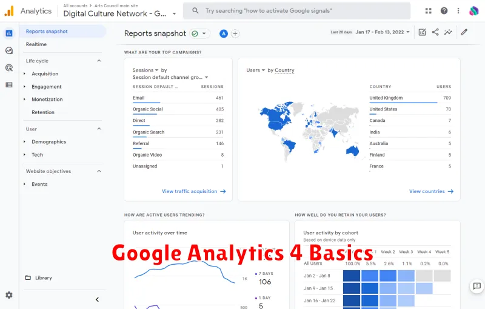Expand the Engagement tree item
This screenshot has width=485, height=309.
24,87
